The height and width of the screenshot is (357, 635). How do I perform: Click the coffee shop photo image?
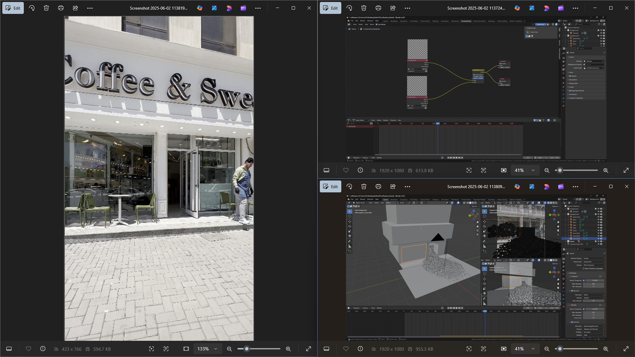coord(159,178)
